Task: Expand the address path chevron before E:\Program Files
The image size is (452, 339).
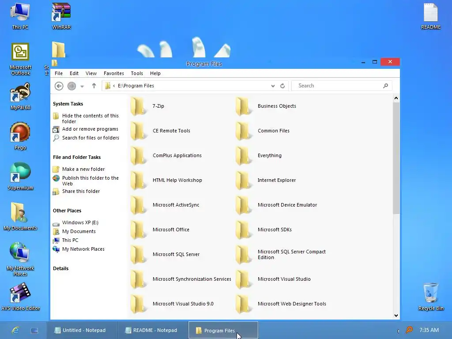Action: [x=114, y=86]
